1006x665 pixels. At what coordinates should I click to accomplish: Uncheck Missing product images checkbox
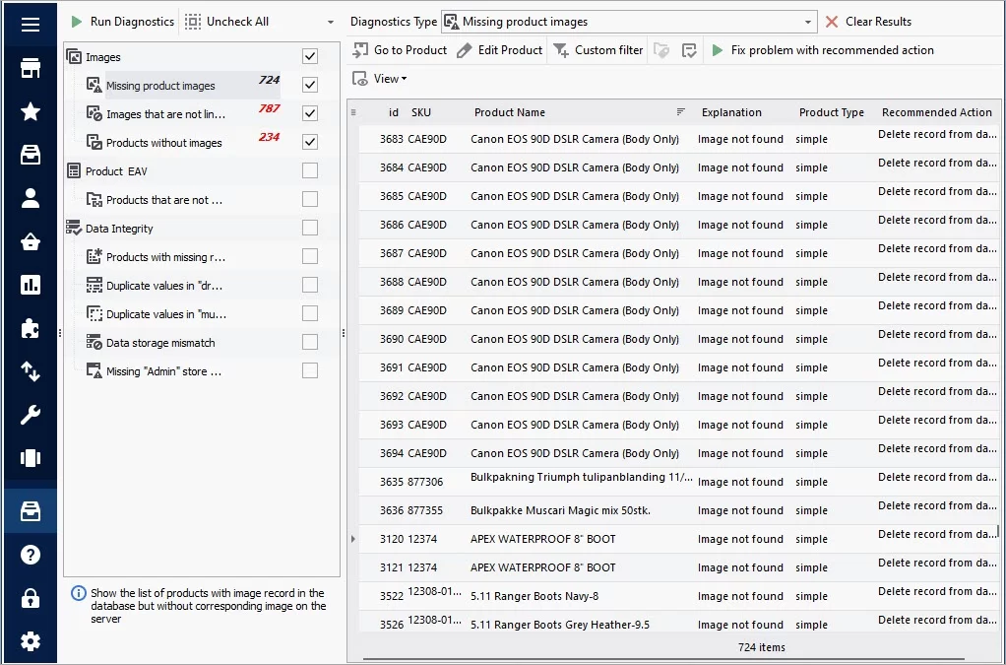[310, 85]
